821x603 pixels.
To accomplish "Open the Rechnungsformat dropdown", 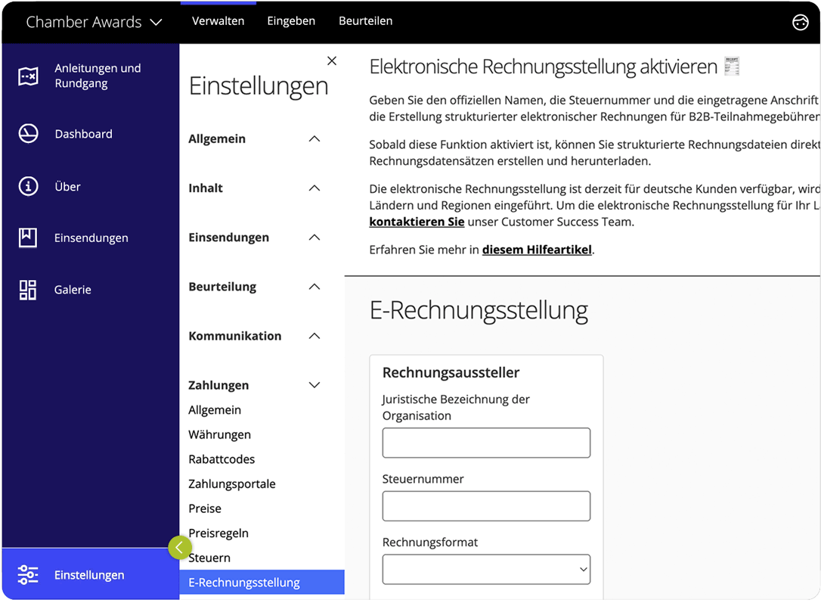I will pos(486,569).
